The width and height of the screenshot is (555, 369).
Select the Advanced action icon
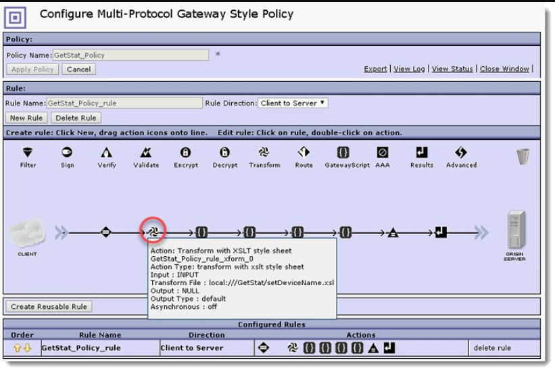461,153
